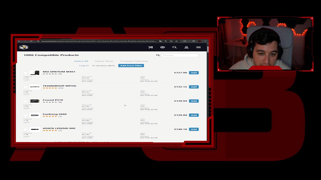Tick the MSI SPATIUM M461 checkbox
Image resolution: width=321 pixels, height=180 pixels.
(25, 73)
